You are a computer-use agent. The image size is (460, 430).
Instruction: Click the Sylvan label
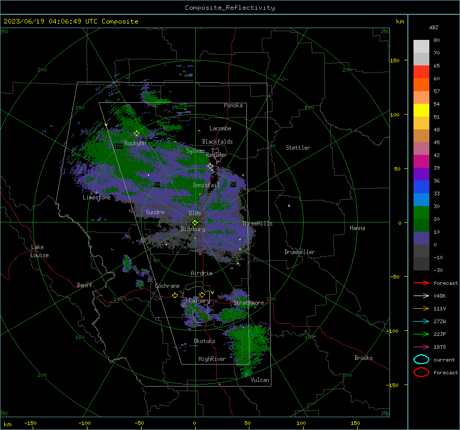coord(195,151)
